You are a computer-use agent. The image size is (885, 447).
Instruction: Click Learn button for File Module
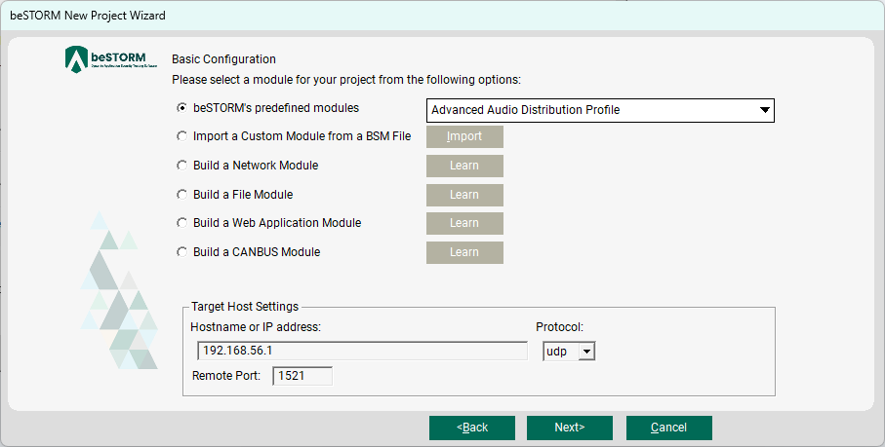tap(464, 195)
